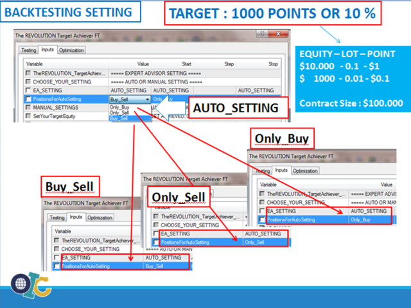Click PositionsForAutoSetting label in the Buy_Sell value window
The image size is (411, 308).
point(85,266)
